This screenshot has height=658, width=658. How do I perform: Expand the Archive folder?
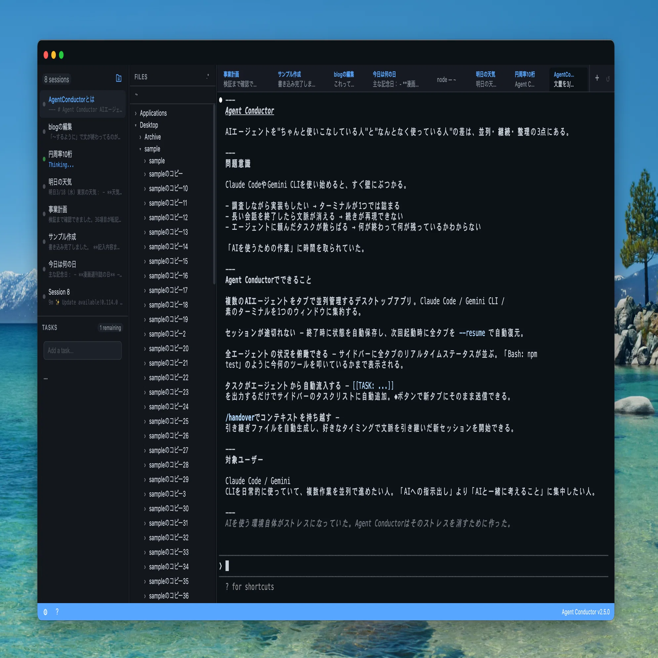tap(140, 137)
